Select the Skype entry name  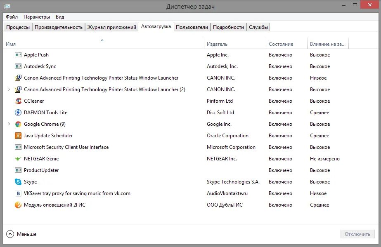(31, 182)
